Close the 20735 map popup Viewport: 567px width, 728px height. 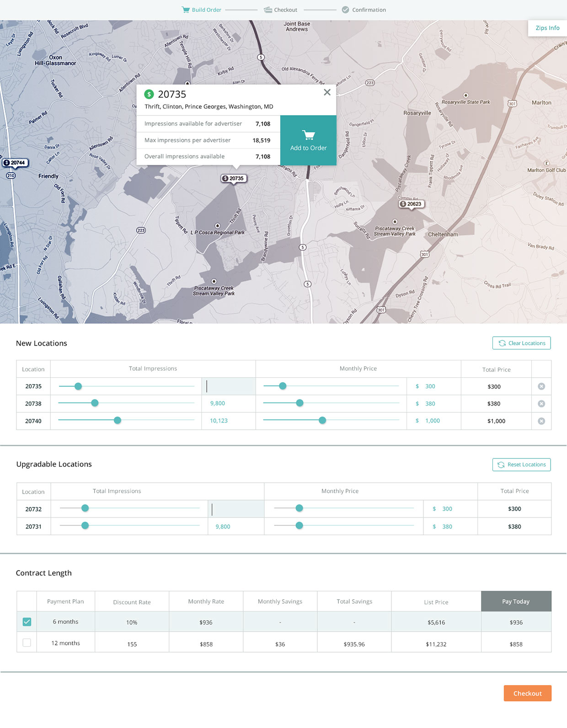tap(327, 92)
